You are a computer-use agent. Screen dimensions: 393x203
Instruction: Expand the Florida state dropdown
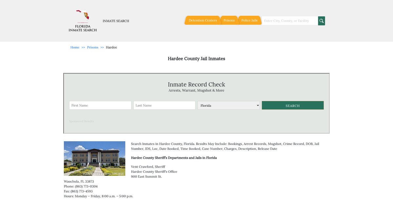tap(229, 105)
